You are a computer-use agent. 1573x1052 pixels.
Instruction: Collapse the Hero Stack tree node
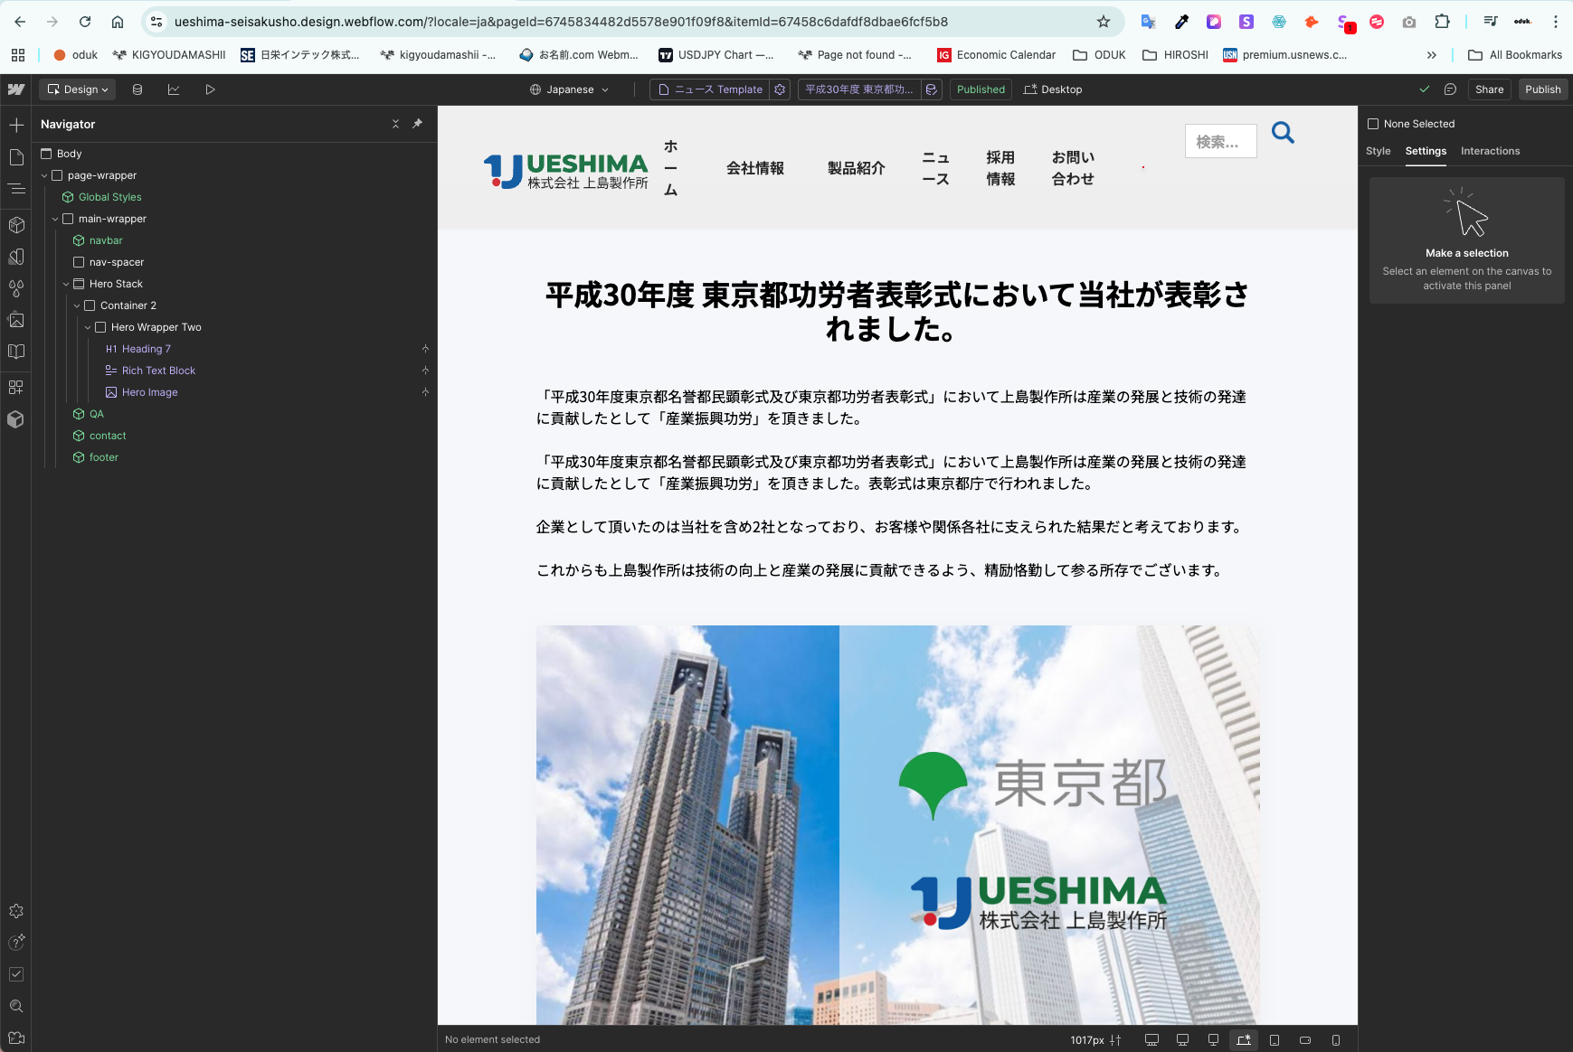[66, 284]
